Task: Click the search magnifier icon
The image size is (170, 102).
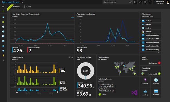Action: (130, 2)
